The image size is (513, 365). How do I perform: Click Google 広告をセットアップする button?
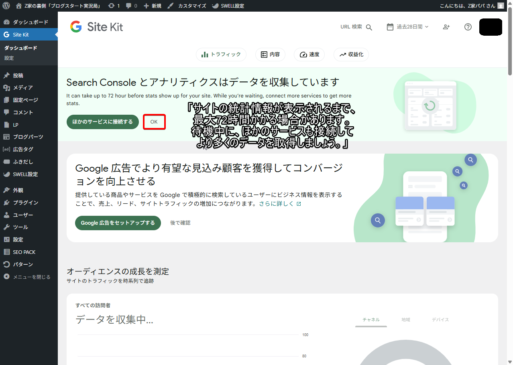click(118, 223)
